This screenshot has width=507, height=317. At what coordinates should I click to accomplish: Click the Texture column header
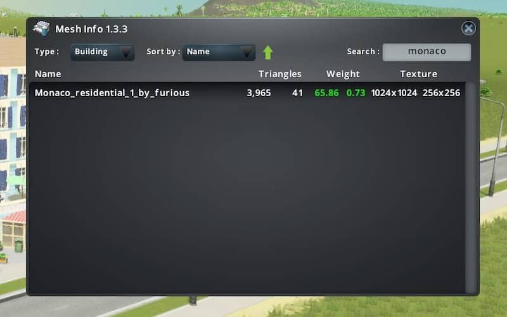[x=418, y=74]
